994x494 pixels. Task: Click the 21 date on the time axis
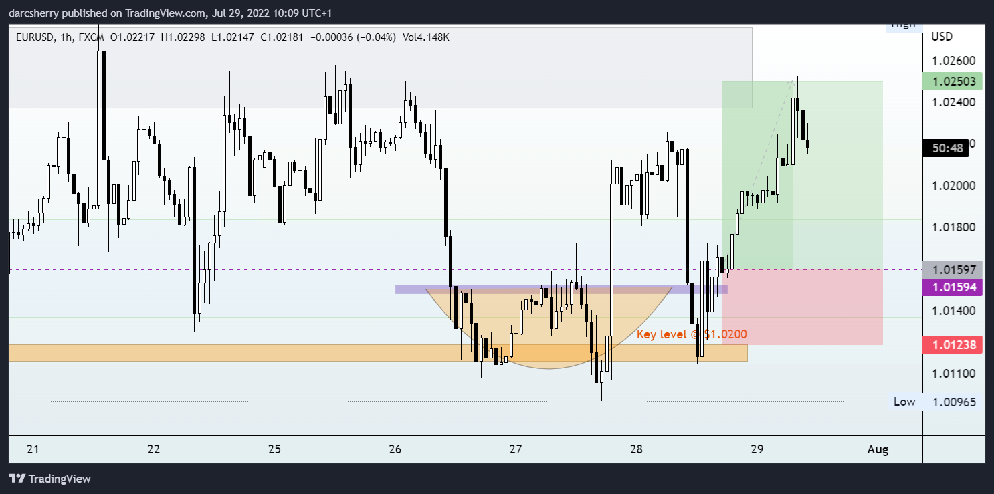coord(33,449)
